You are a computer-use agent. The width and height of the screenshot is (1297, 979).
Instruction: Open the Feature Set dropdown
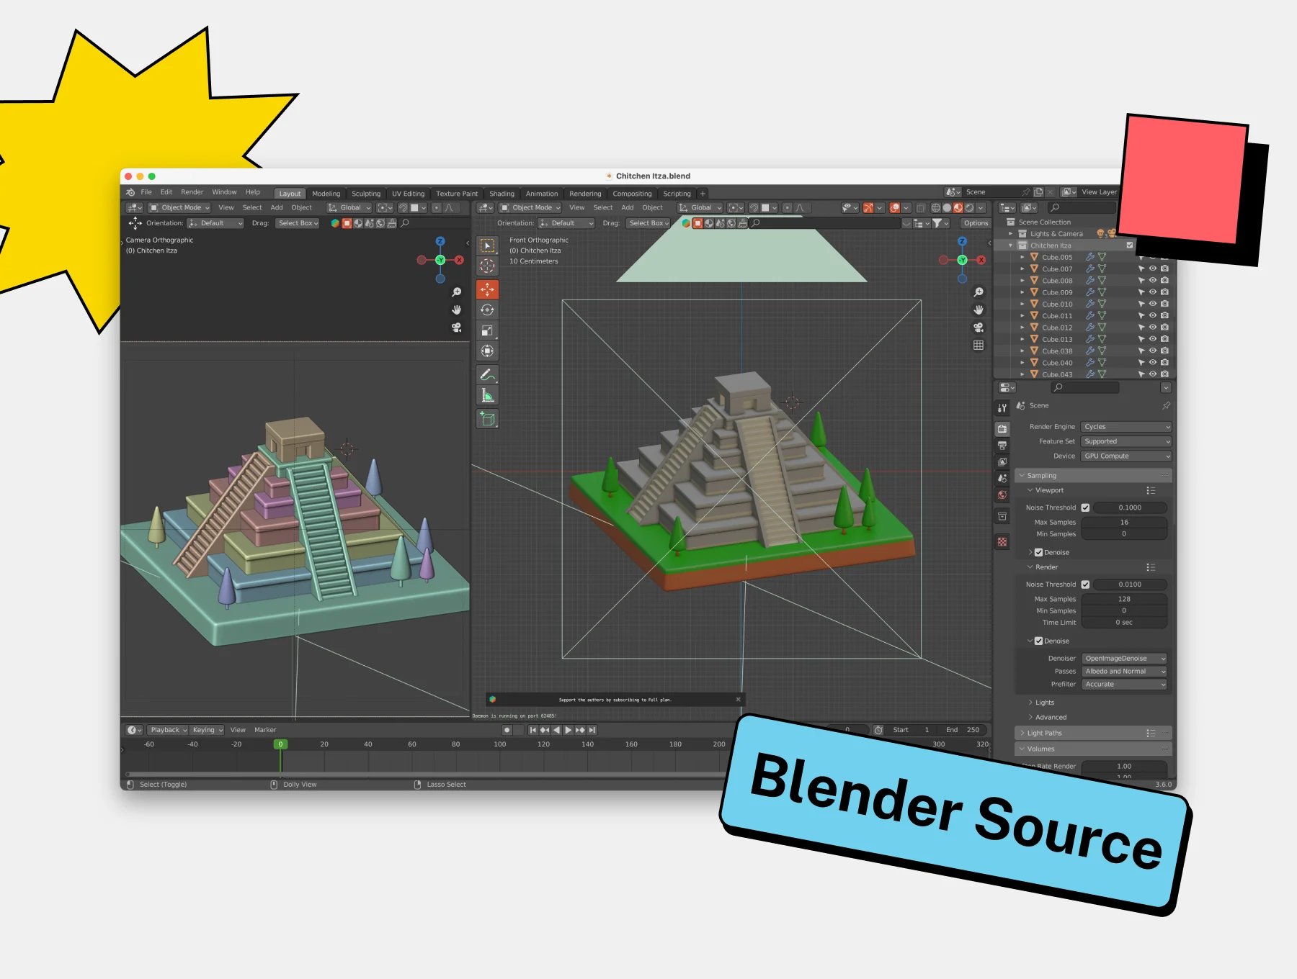[1126, 442]
